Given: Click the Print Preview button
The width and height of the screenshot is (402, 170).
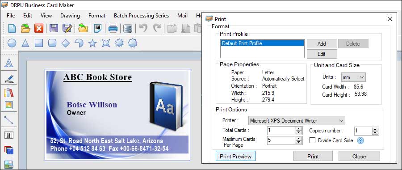Looking at the screenshot, I should coord(235,157).
